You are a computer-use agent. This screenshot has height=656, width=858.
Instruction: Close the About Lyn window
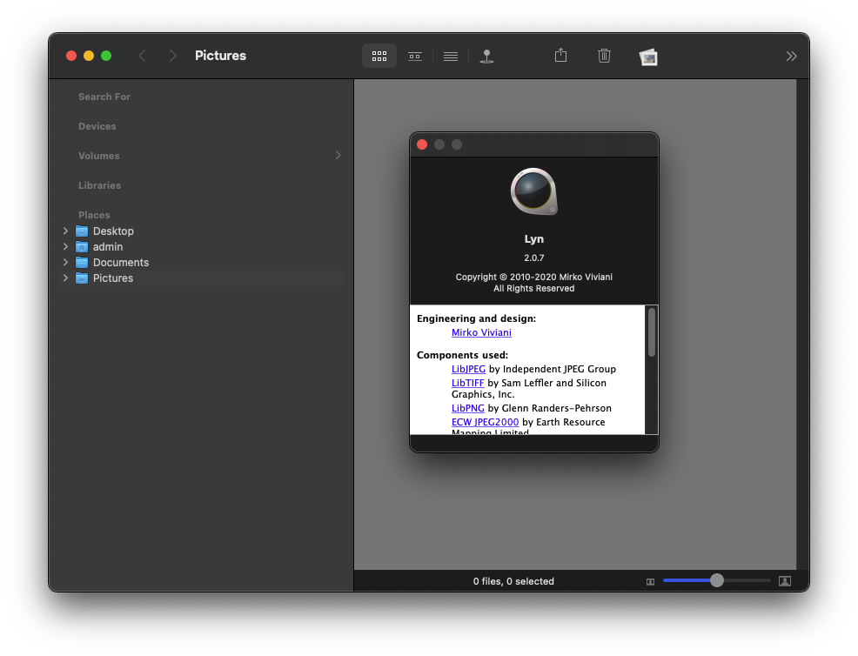point(422,144)
